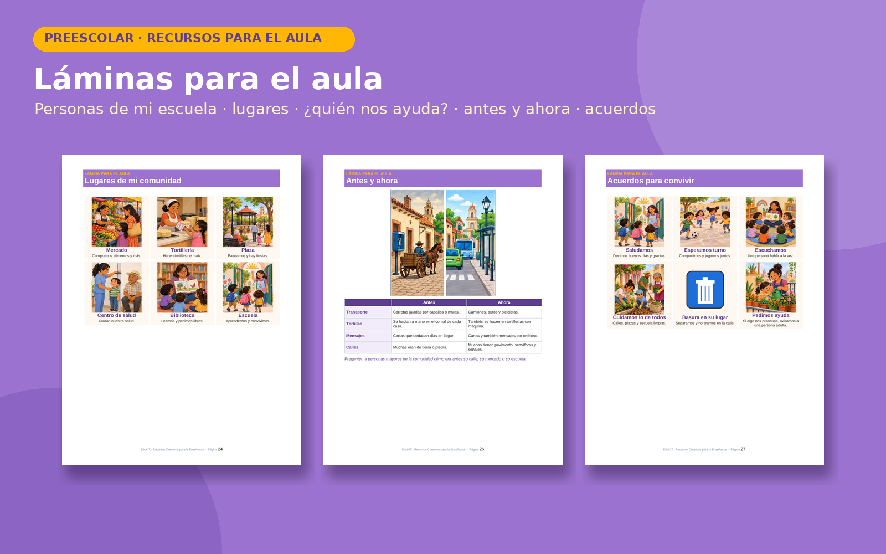Open the Escuchamos circle-time illustration
Screen dimensions: 886x554
[771, 222]
